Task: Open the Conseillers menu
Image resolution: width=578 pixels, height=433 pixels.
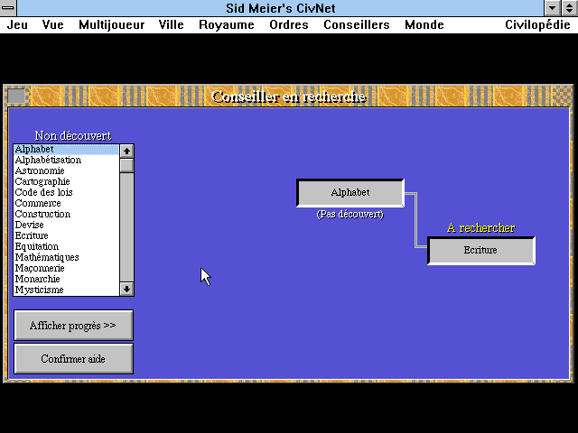Action: 357,24
